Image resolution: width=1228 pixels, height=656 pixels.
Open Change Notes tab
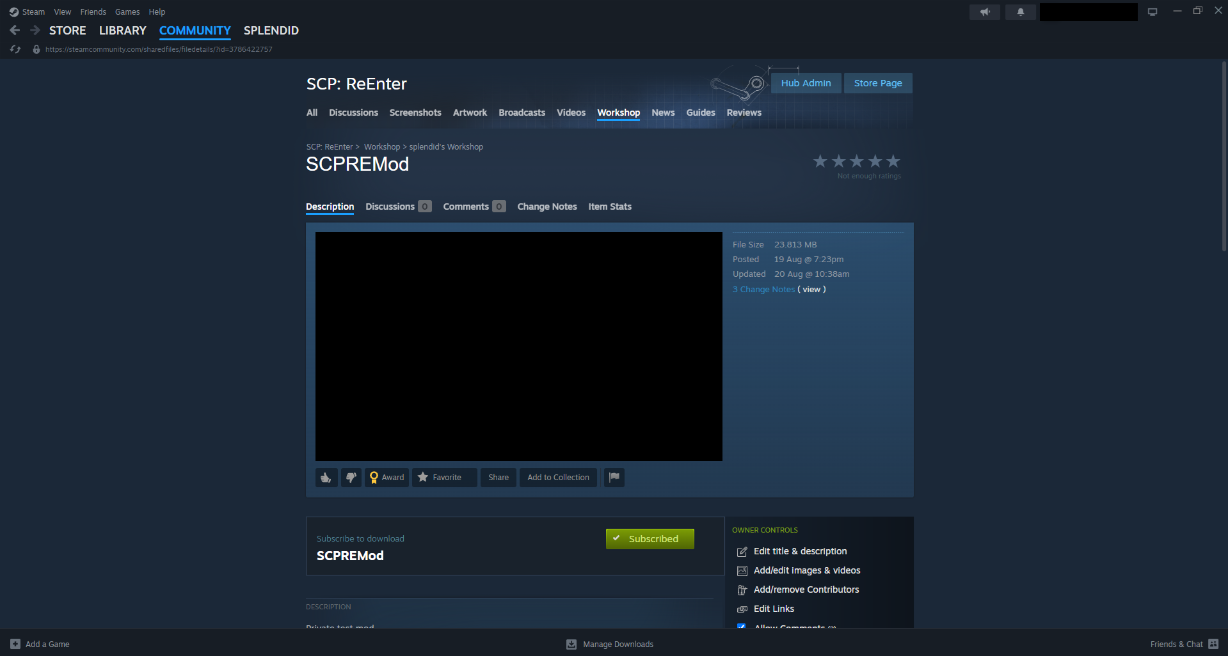click(x=547, y=207)
